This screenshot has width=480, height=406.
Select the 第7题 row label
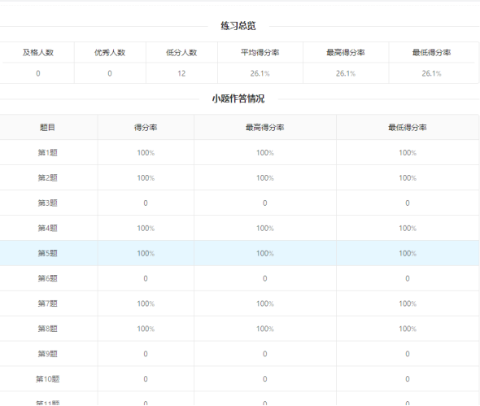[47, 303]
